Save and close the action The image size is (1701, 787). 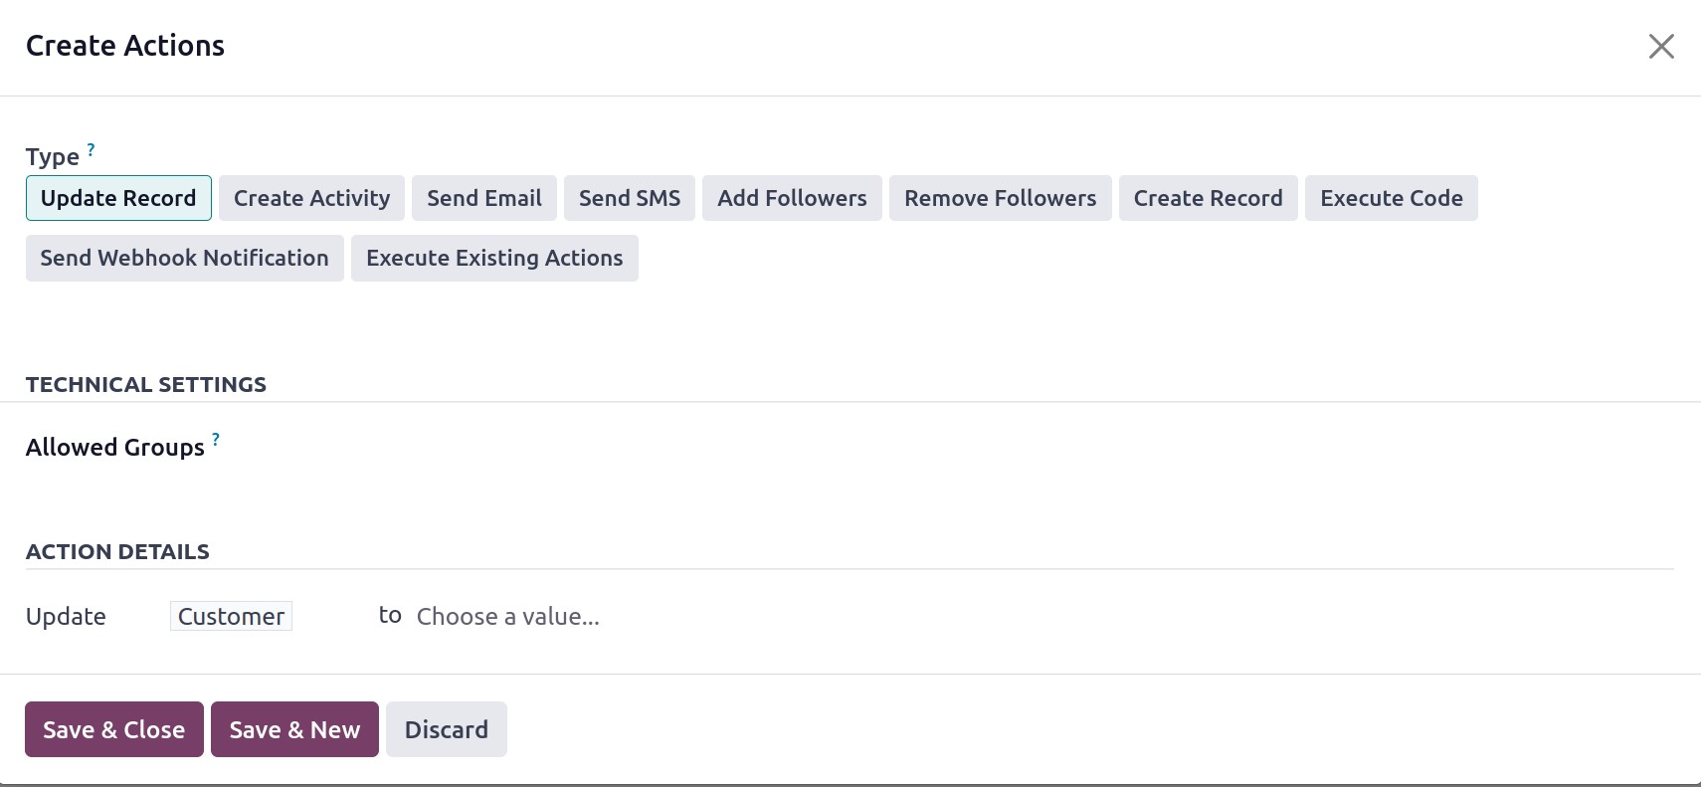pos(114,729)
